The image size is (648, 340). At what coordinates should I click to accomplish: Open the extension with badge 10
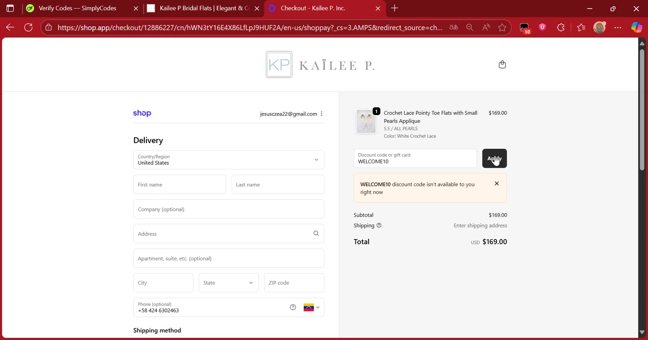(524, 28)
